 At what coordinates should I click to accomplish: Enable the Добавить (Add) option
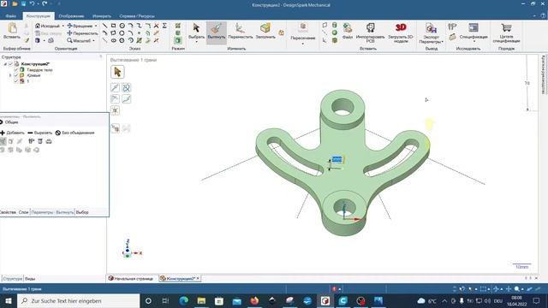click(x=13, y=133)
